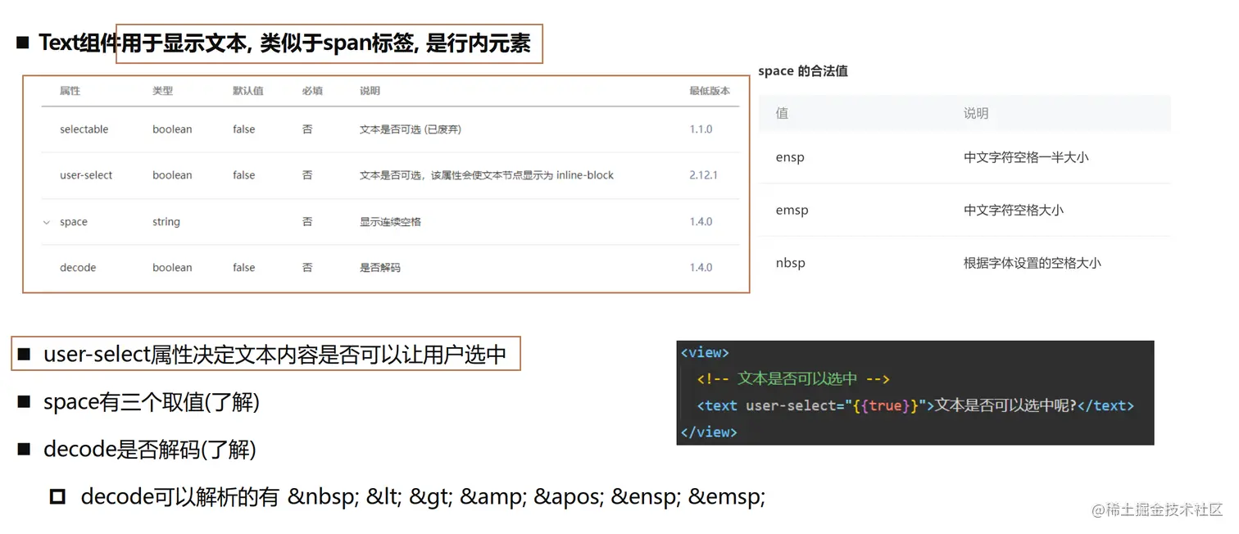
Task: Click the nbsp value cell
Action: pyautogui.click(x=790, y=263)
